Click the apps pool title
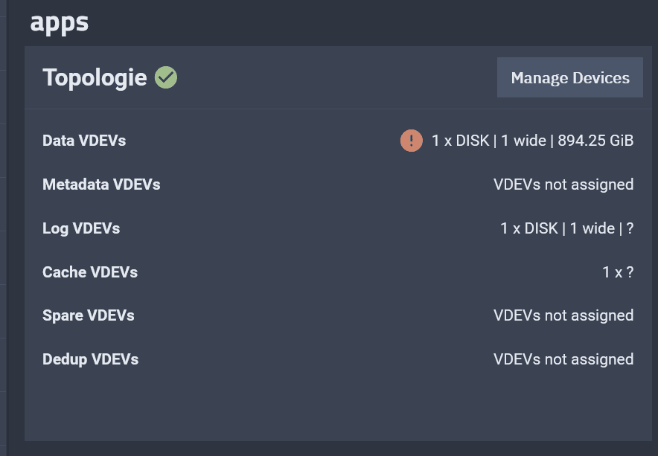The height and width of the screenshot is (456, 658). [59, 22]
